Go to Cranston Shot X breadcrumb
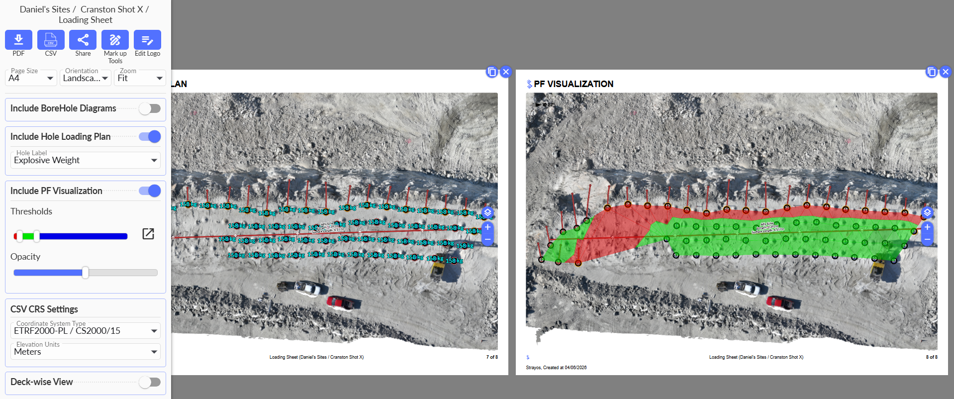The width and height of the screenshot is (954, 399). [x=111, y=9]
